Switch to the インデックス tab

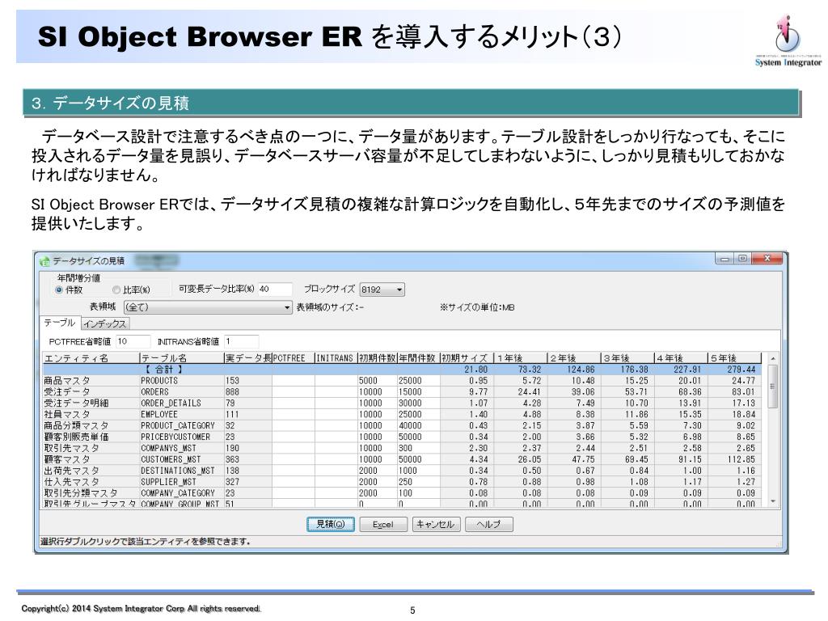pos(104,323)
